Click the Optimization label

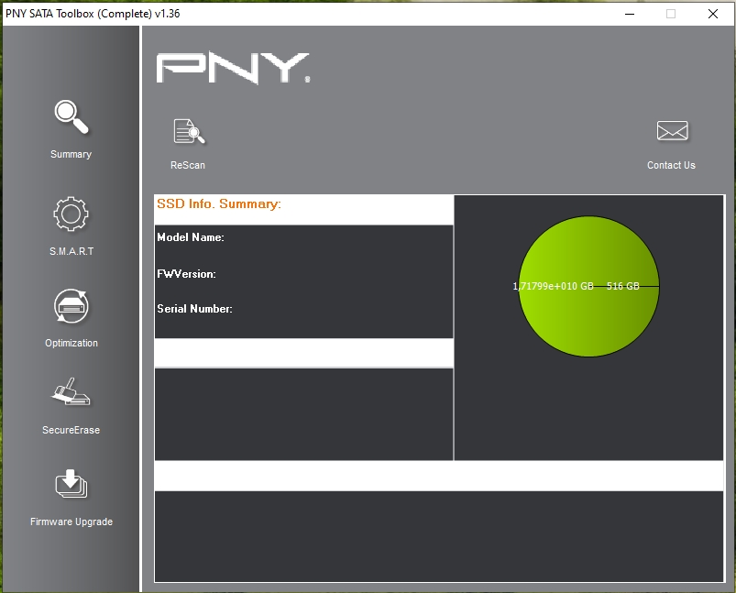tap(71, 343)
